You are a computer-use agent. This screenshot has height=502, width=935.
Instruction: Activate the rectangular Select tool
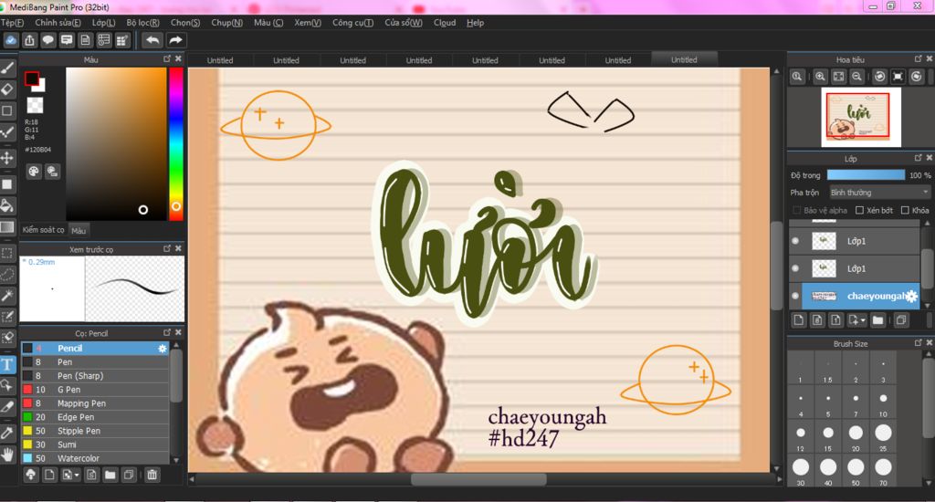(x=7, y=253)
